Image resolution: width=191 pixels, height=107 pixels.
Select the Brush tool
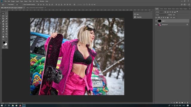pos(7,21)
